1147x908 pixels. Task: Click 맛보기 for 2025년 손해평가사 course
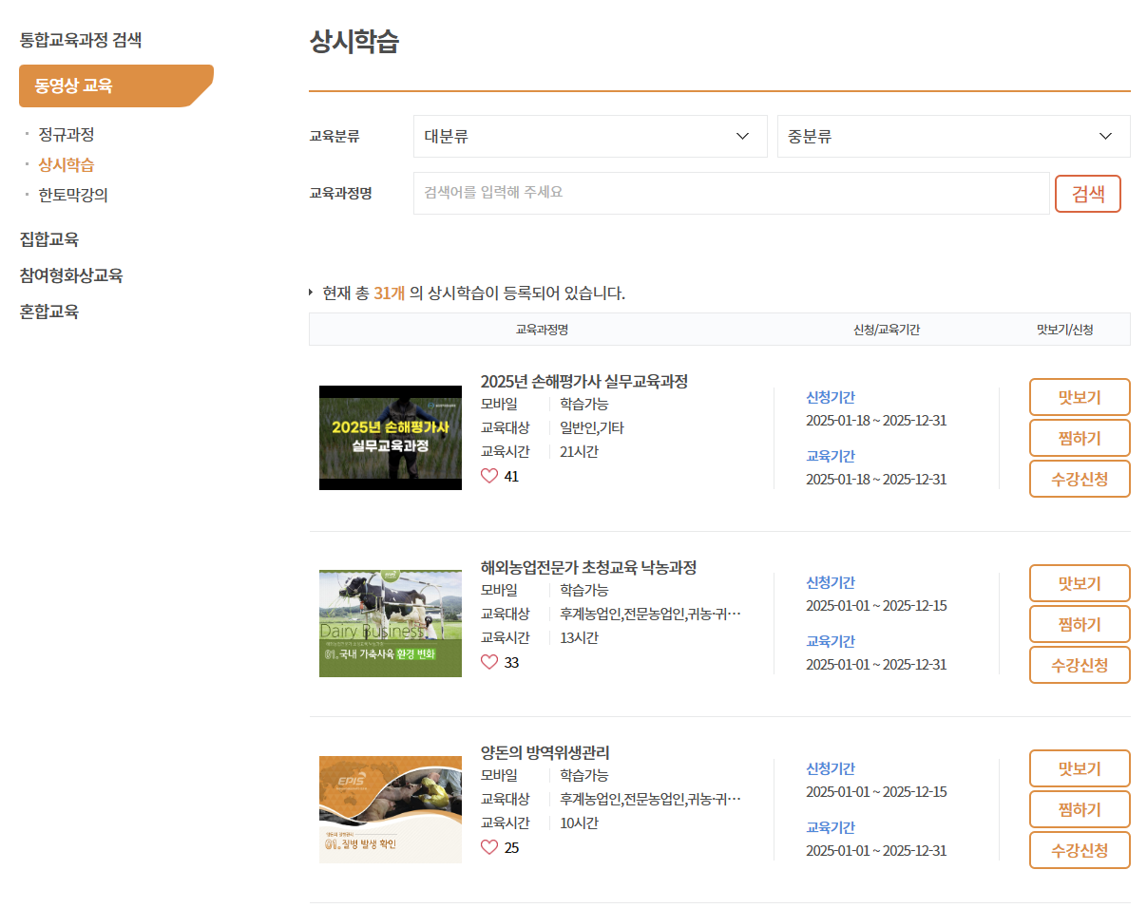1080,397
